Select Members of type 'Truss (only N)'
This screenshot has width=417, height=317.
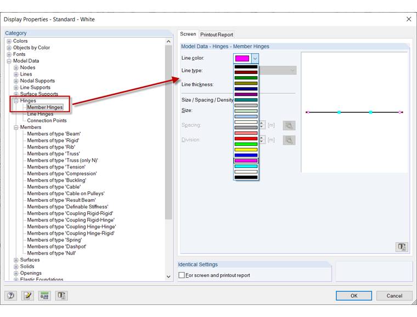[x=63, y=161]
